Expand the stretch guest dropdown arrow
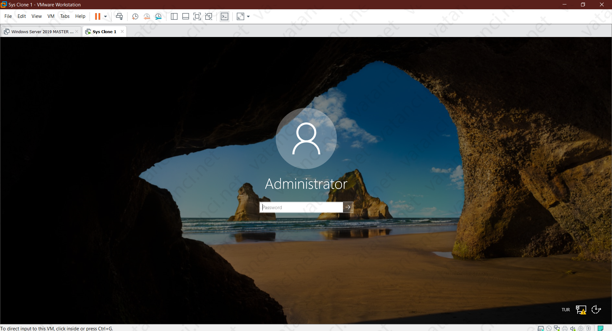This screenshot has width=612, height=331. (x=248, y=16)
